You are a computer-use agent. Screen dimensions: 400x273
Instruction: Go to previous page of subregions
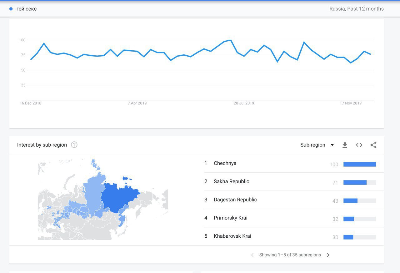pos(252,255)
